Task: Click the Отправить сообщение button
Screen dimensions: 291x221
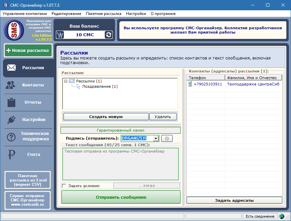Action: [x=121, y=197]
